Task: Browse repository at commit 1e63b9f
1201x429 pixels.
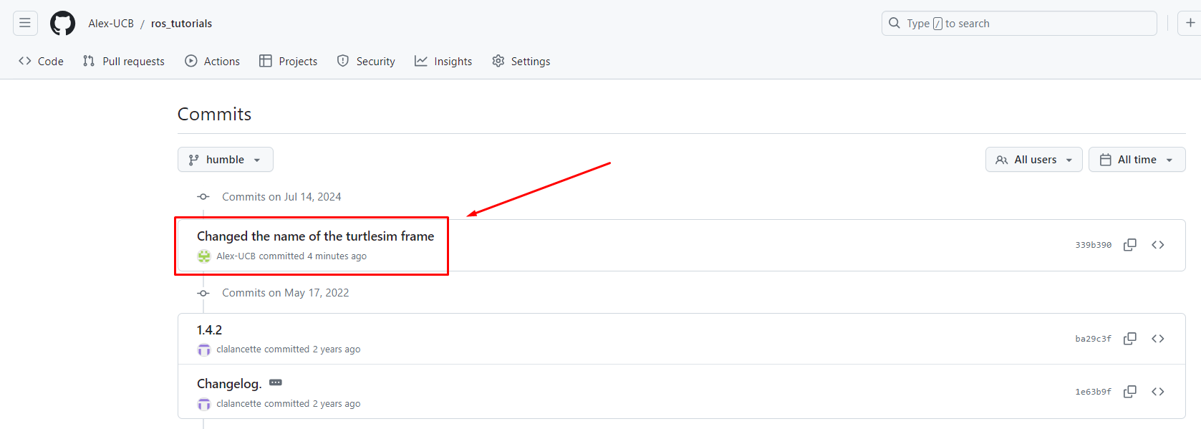Action: (1158, 392)
